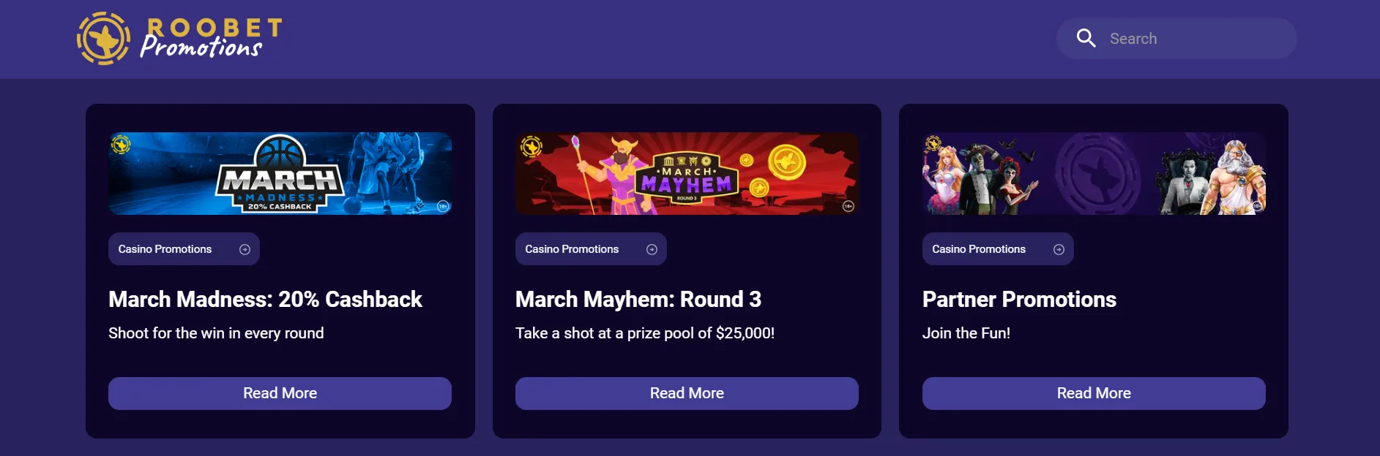This screenshot has width=1380, height=456.
Task: Read more about Partner Promotions
Action: [1094, 393]
